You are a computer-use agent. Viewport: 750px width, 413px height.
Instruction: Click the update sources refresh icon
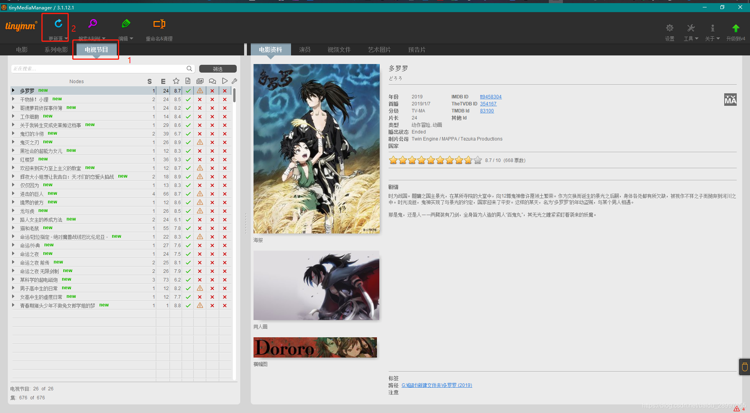coord(58,24)
